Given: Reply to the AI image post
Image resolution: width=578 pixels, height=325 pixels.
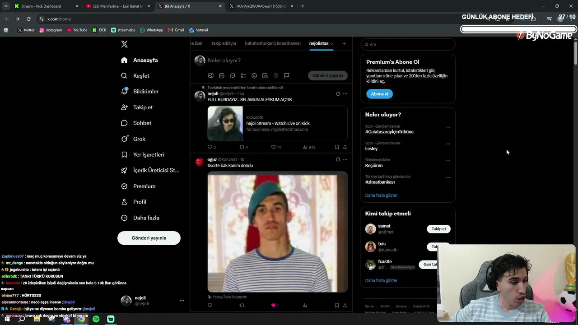Looking at the screenshot, I should [x=210, y=305].
